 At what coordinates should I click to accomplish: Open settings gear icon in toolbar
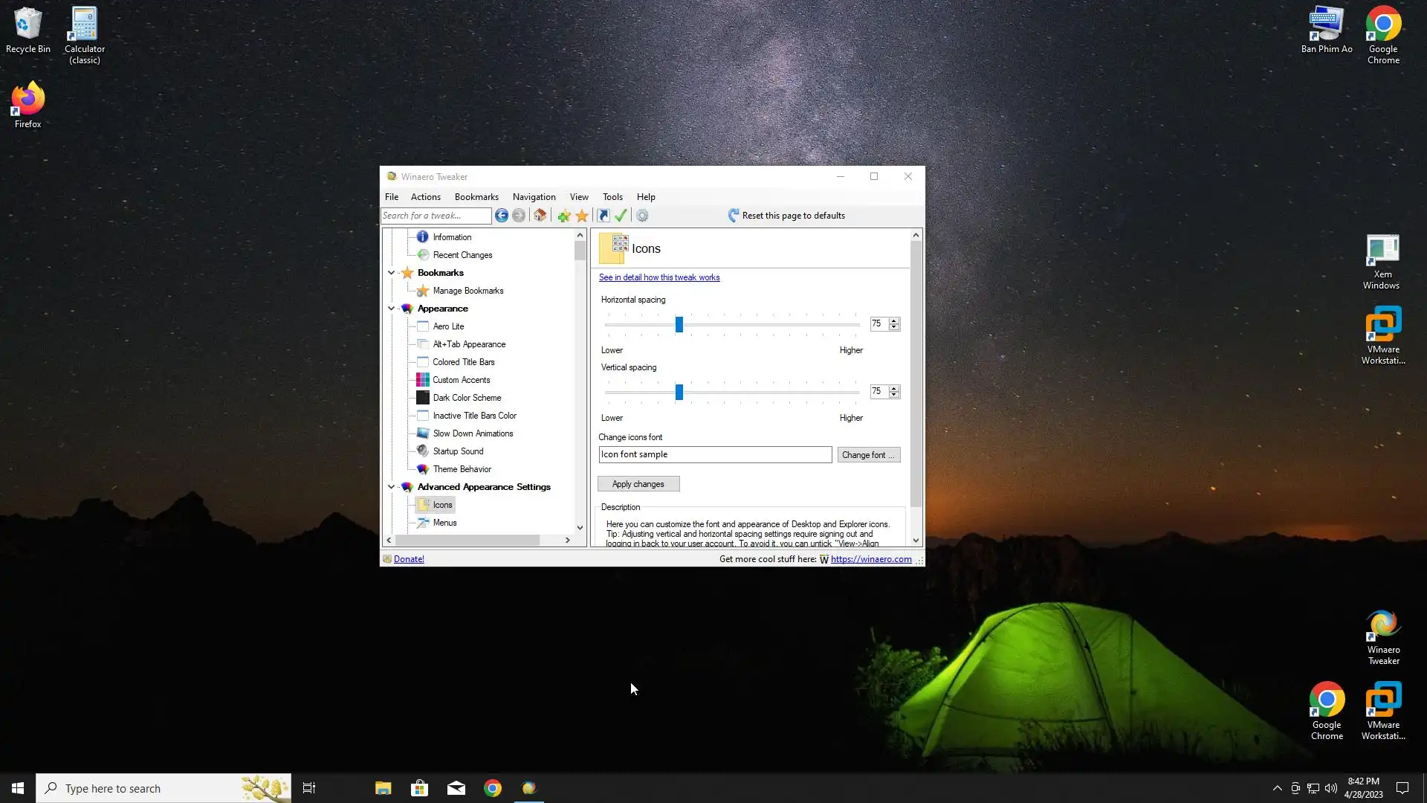pos(642,216)
